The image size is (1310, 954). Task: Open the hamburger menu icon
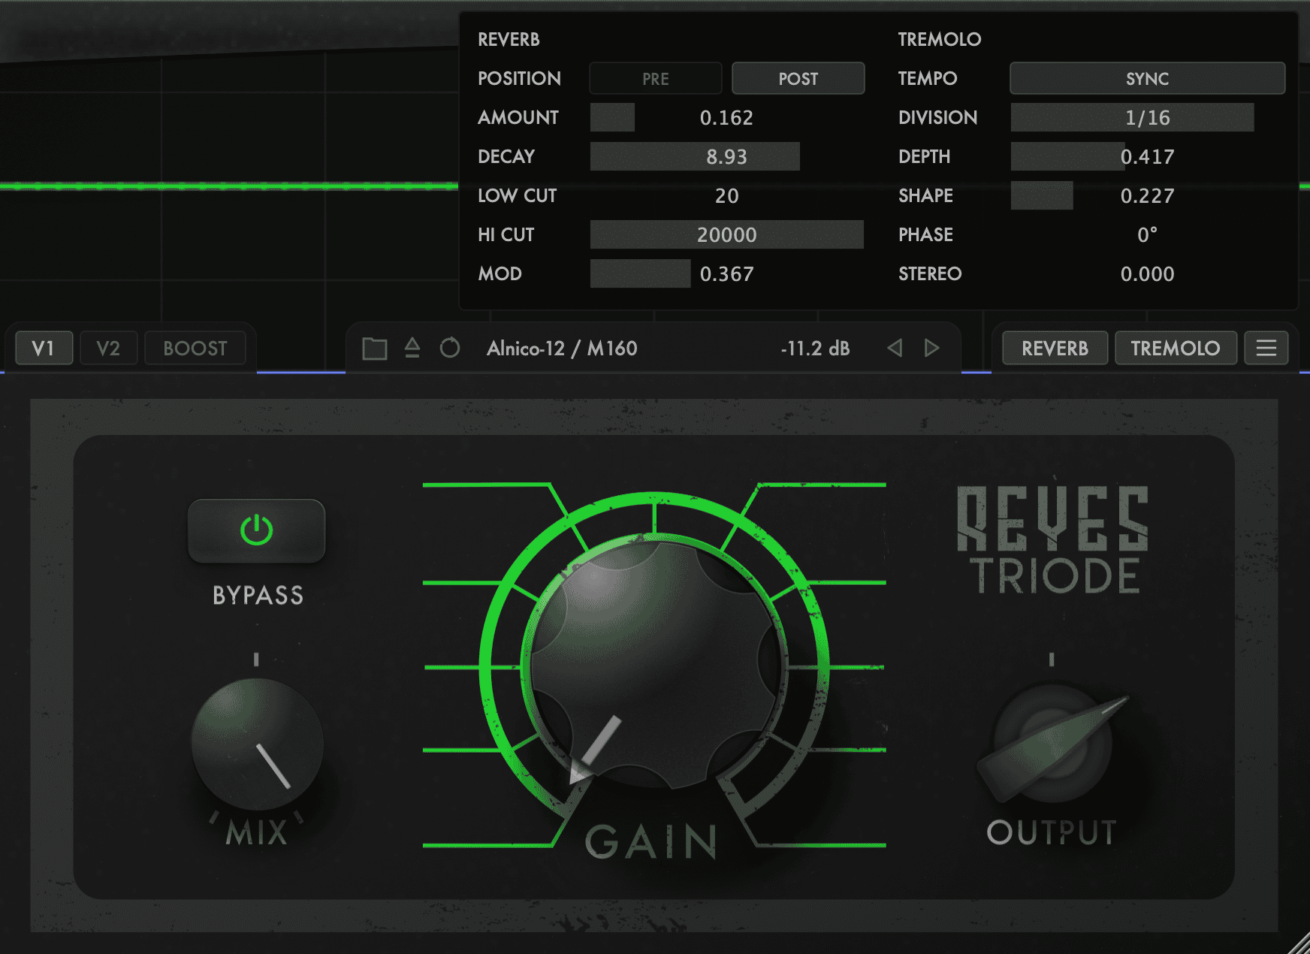pyautogui.click(x=1266, y=348)
